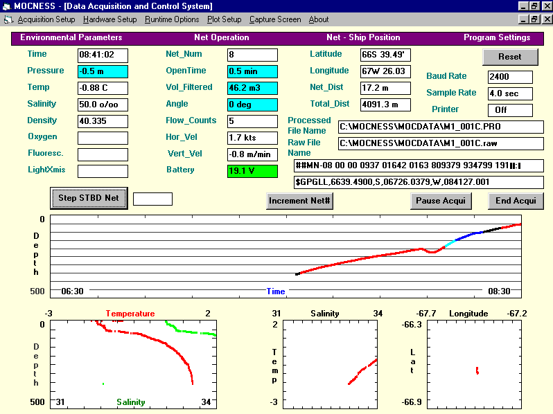Click the Environmental Parameters header

pos(71,37)
